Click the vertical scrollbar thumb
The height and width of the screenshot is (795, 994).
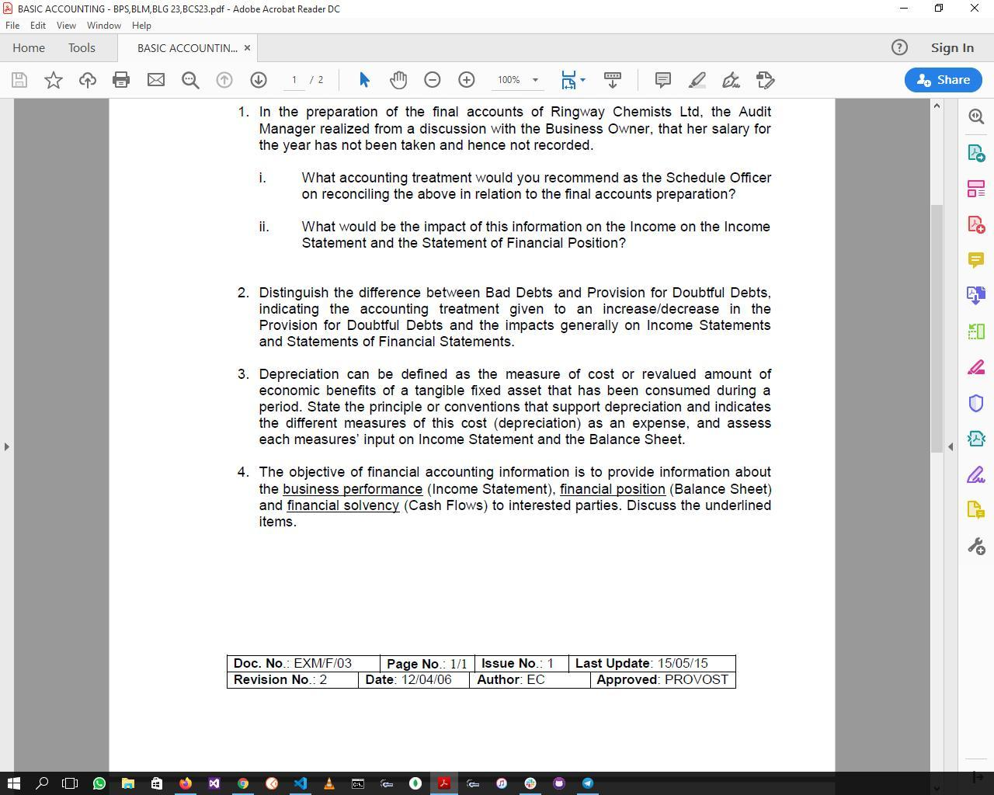937,328
